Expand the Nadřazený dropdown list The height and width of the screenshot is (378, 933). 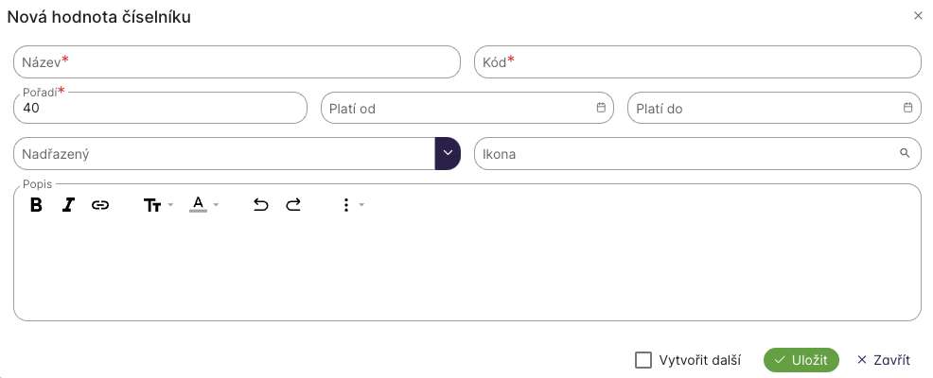448,153
